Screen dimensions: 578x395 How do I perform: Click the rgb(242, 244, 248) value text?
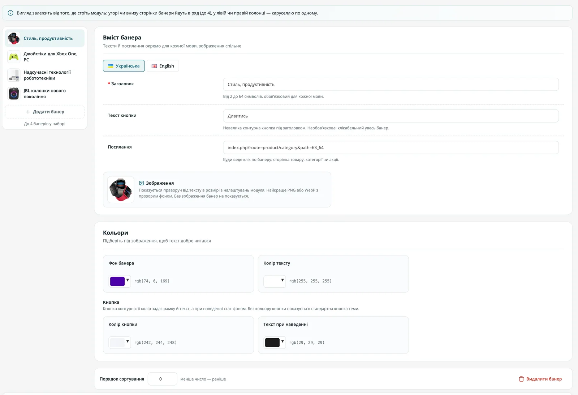[x=155, y=343]
